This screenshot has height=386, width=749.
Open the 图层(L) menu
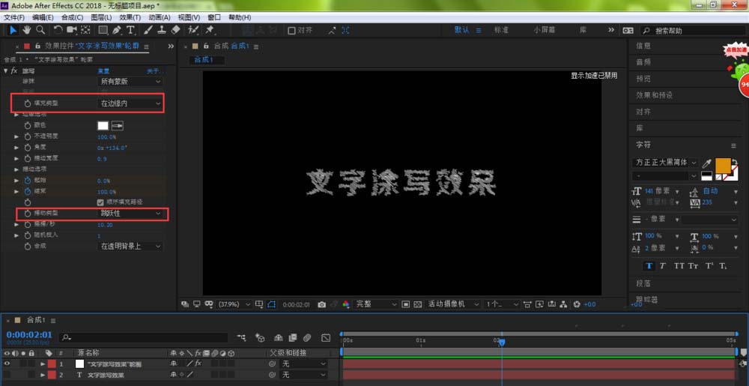[101, 18]
